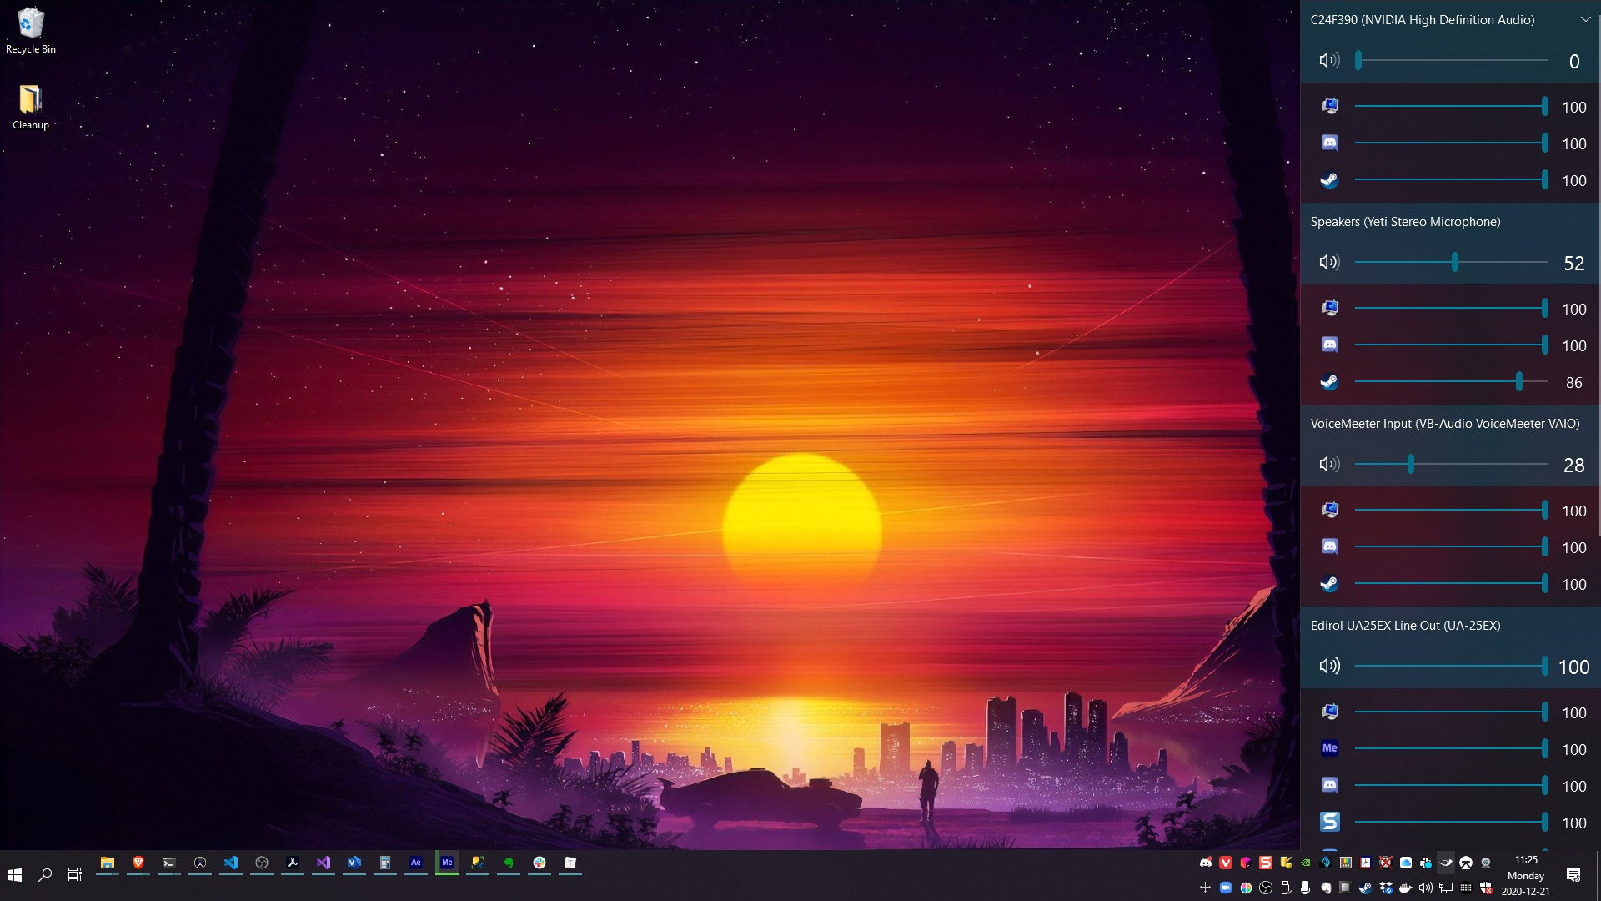Click VoiceMeeter Input master slider at 28
The image size is (1601, 901).
(1452, 464)
